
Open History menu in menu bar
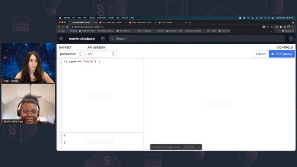(x=92, y=18)
